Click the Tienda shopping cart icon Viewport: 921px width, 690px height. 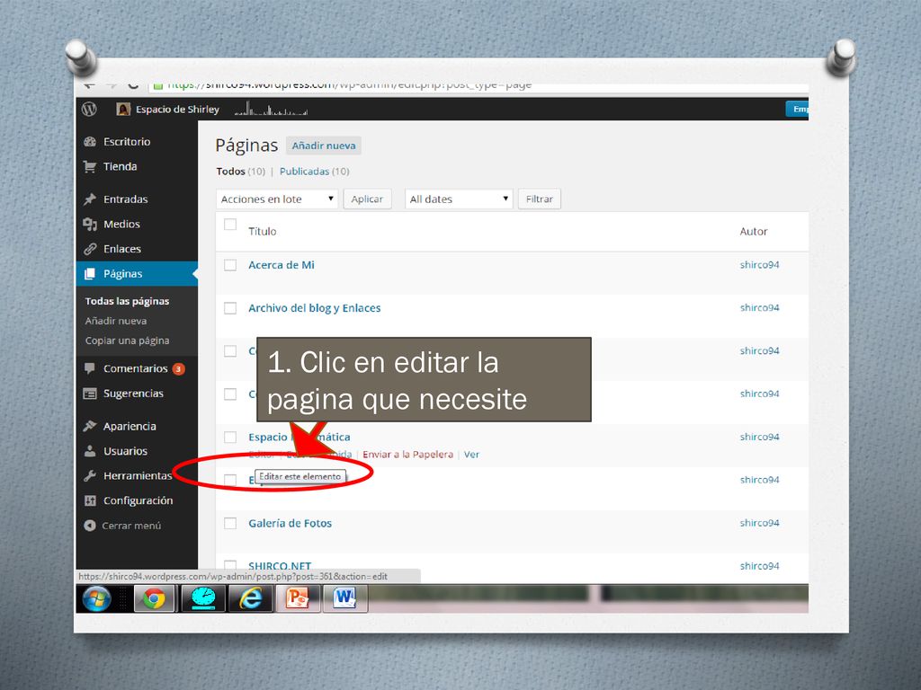[x=90, y=166]
